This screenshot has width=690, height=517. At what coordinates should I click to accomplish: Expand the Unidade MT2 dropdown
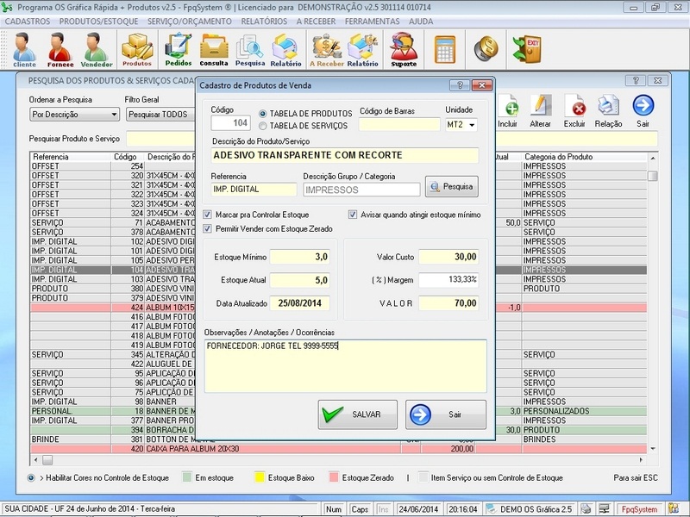[x=472, y=126]
